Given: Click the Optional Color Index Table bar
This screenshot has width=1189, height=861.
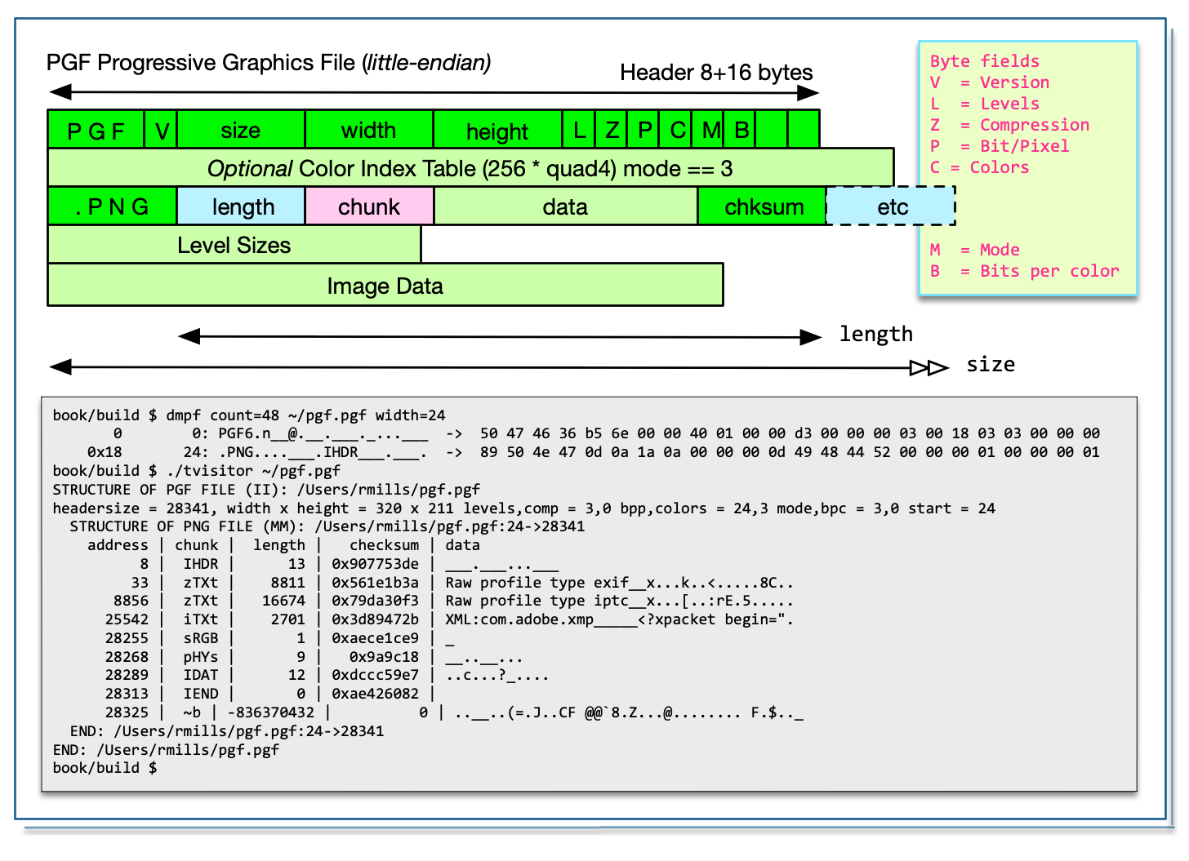Looking at the screenshot, I should (470, 168).
